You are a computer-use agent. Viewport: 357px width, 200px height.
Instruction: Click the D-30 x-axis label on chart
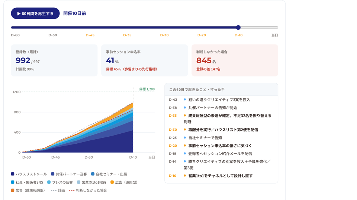coord(89,157)
